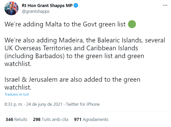Viewport: 171px width, 127px height.
Task: Click Grant Shapps' profile photo
Action: [11, 8]
